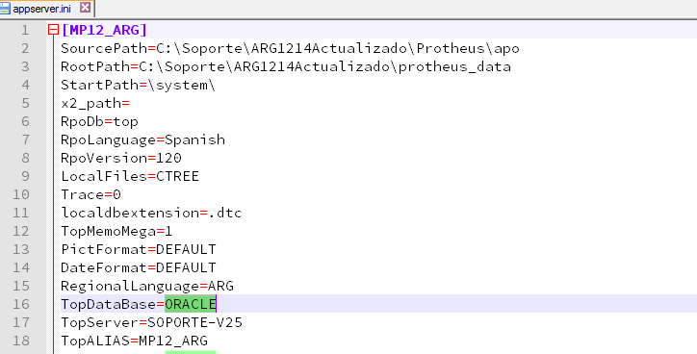Click the RpoVersion=120 line
Viewport: 697px width, 354px height.
pos(121,158)
